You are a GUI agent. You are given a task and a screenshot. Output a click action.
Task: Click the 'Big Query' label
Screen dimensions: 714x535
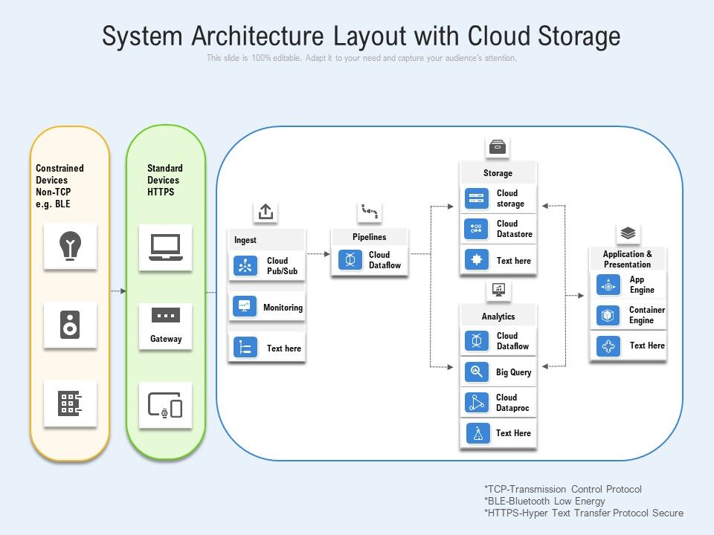(x=514, y=372)
